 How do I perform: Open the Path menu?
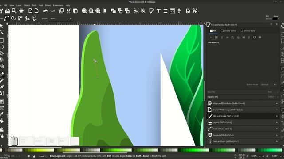tap(34, 5)
